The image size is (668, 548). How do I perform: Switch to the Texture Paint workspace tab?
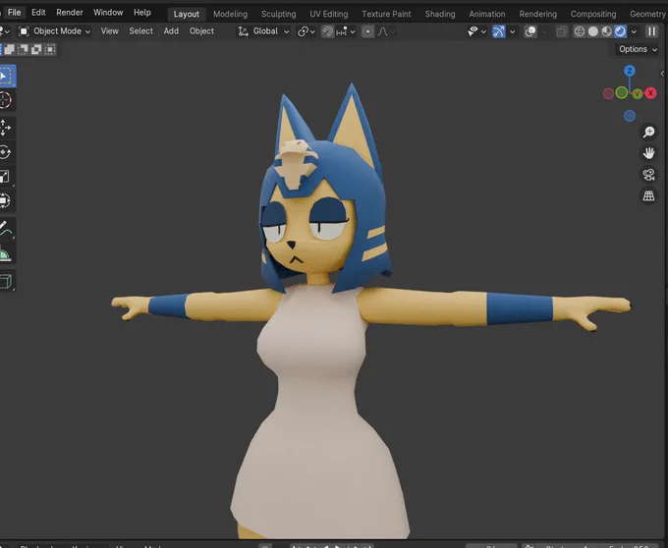click(x=386, y=14)
